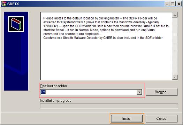Click the Installation progress bar

pos(109,106)
